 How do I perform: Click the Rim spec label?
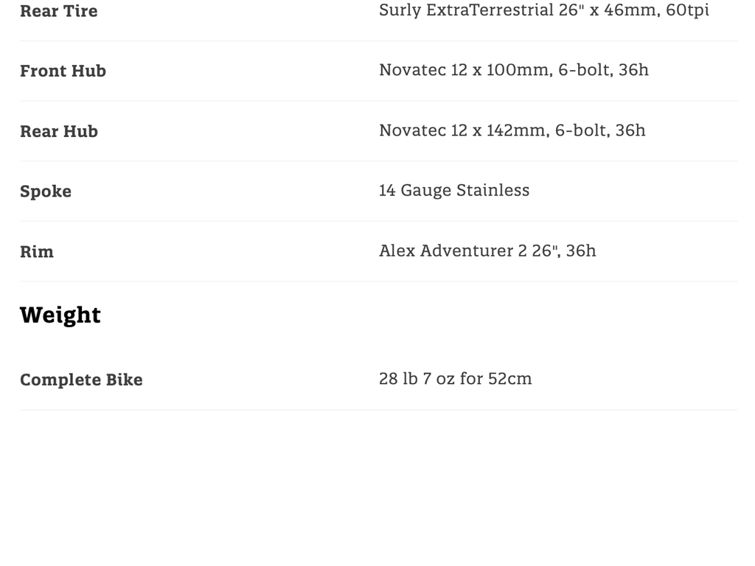click(37, 251)
